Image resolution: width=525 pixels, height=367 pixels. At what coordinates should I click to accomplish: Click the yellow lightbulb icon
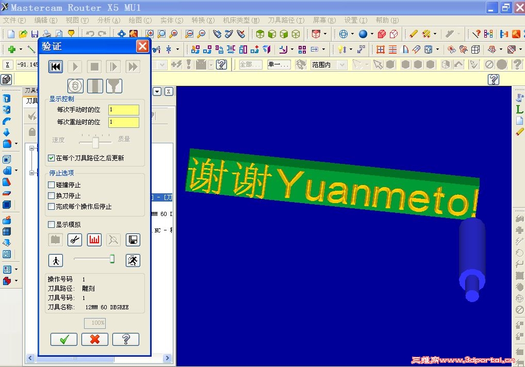coord(342,49)
